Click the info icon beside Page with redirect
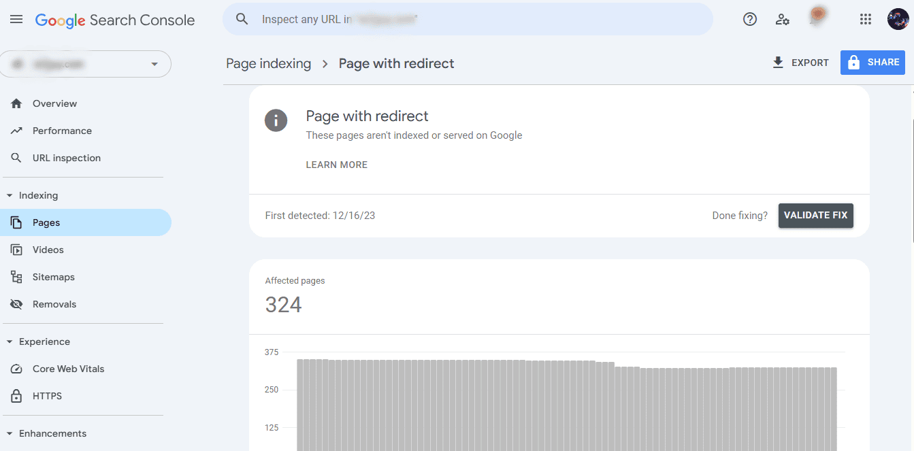914x451 pixels. [x=276, y=121]
